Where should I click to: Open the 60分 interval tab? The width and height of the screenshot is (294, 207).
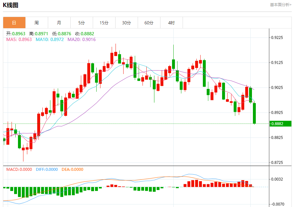tap(149, 23)
